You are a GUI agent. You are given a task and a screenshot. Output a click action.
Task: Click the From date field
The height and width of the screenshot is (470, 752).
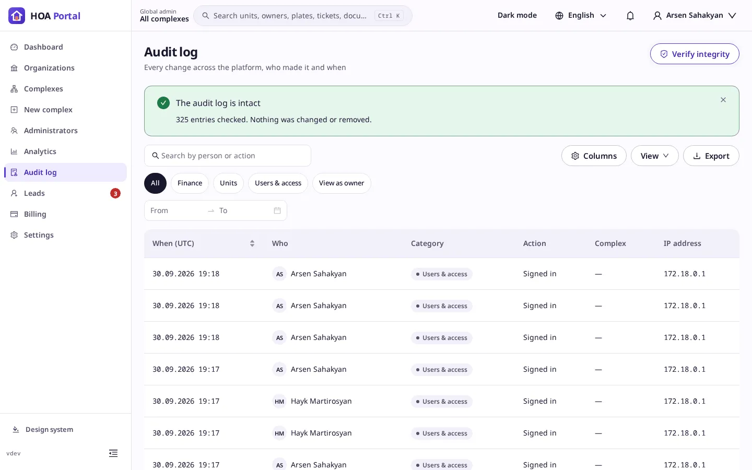(x=175, y=210)
